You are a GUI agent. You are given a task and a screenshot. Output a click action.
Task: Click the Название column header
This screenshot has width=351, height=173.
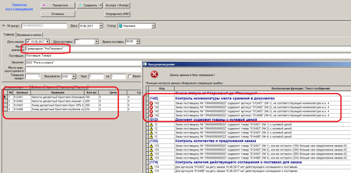pyautogui.click(x=58, y=92)
